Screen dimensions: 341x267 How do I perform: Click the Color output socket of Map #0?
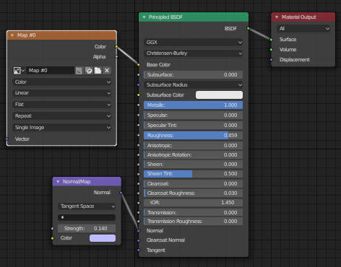point(116,46)
